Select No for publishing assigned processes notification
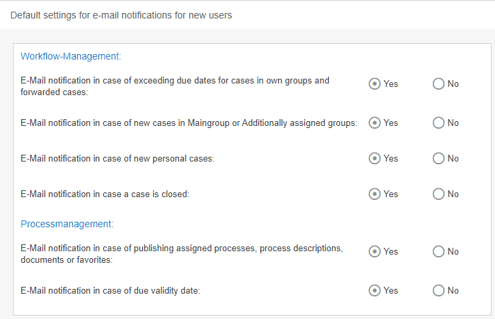The image size is (495, 319). [x=439, y=251]
